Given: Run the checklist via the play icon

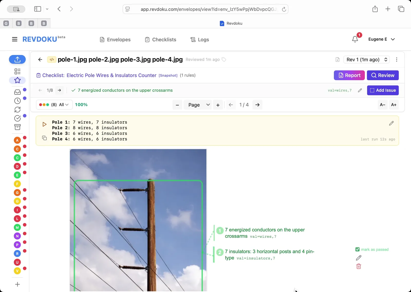Looking at the screenshot, I should coord(44,124).
